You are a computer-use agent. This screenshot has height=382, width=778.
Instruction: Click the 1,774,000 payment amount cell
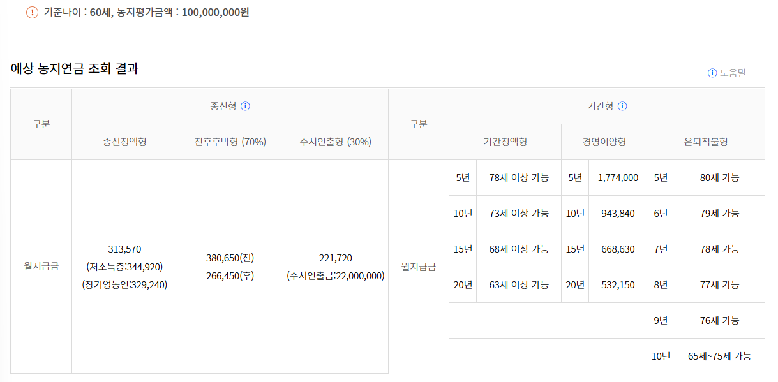[x=617, y=177]
